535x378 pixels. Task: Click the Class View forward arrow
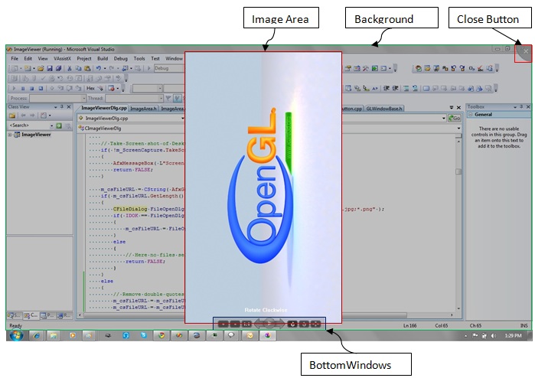click(x=32, y=116)
